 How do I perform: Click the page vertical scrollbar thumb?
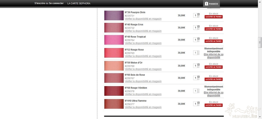(260, 42)
